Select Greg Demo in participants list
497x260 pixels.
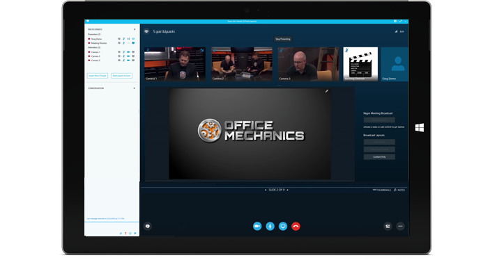click(x=96, y=39)
